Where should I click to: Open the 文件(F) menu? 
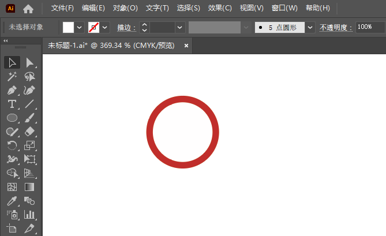[62, 9]
